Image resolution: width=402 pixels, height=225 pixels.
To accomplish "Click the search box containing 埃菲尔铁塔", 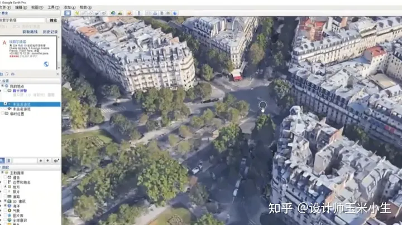I will pyautogui.click(x=22, y=20).
